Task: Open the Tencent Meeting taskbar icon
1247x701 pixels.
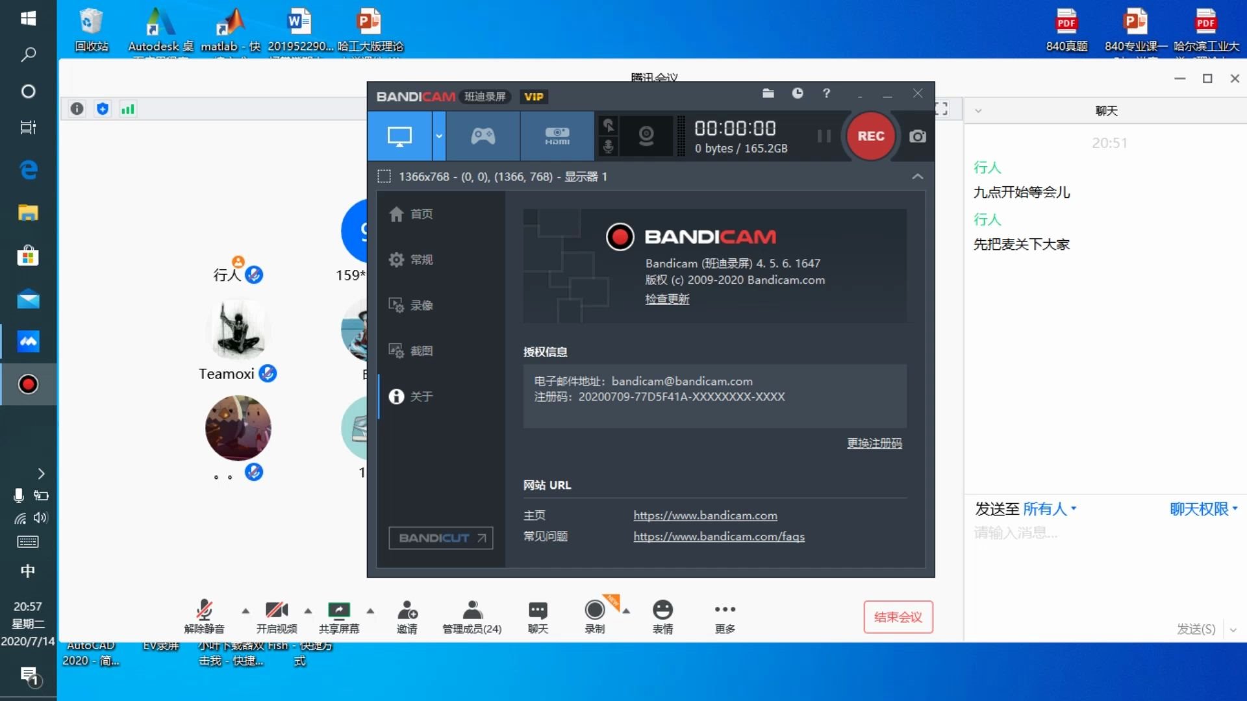Action: coord(28,341)
